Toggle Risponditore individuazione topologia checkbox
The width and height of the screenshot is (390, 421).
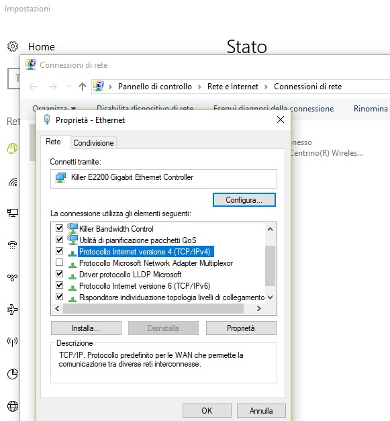click(x=59, y=297)
